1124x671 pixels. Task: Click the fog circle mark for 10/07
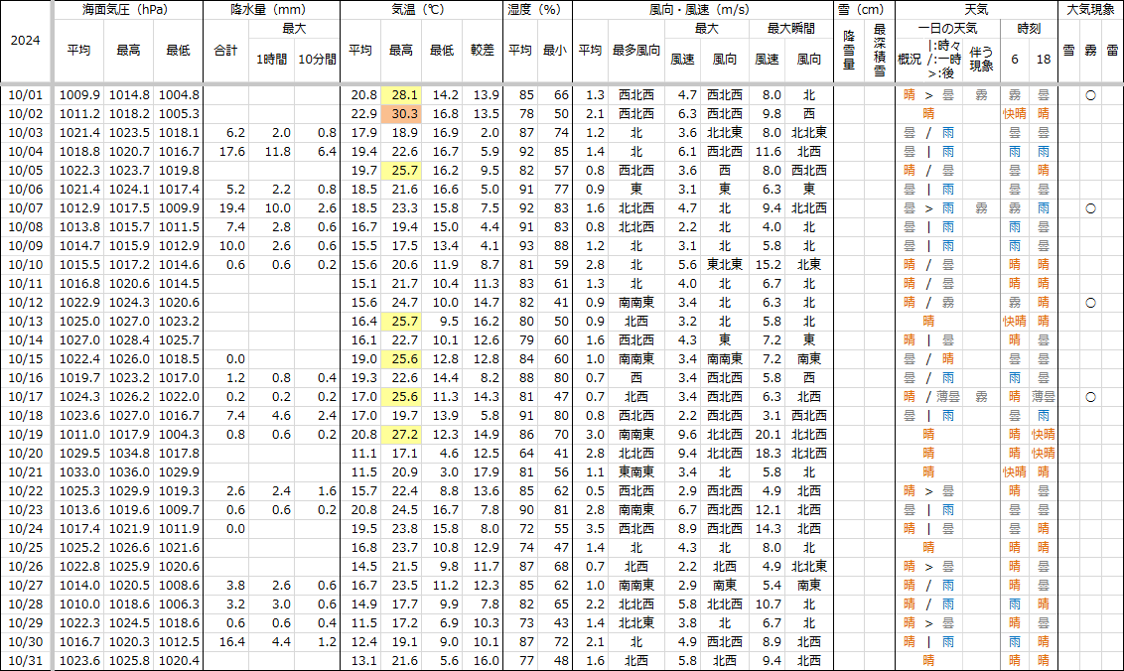point(1089,208)
